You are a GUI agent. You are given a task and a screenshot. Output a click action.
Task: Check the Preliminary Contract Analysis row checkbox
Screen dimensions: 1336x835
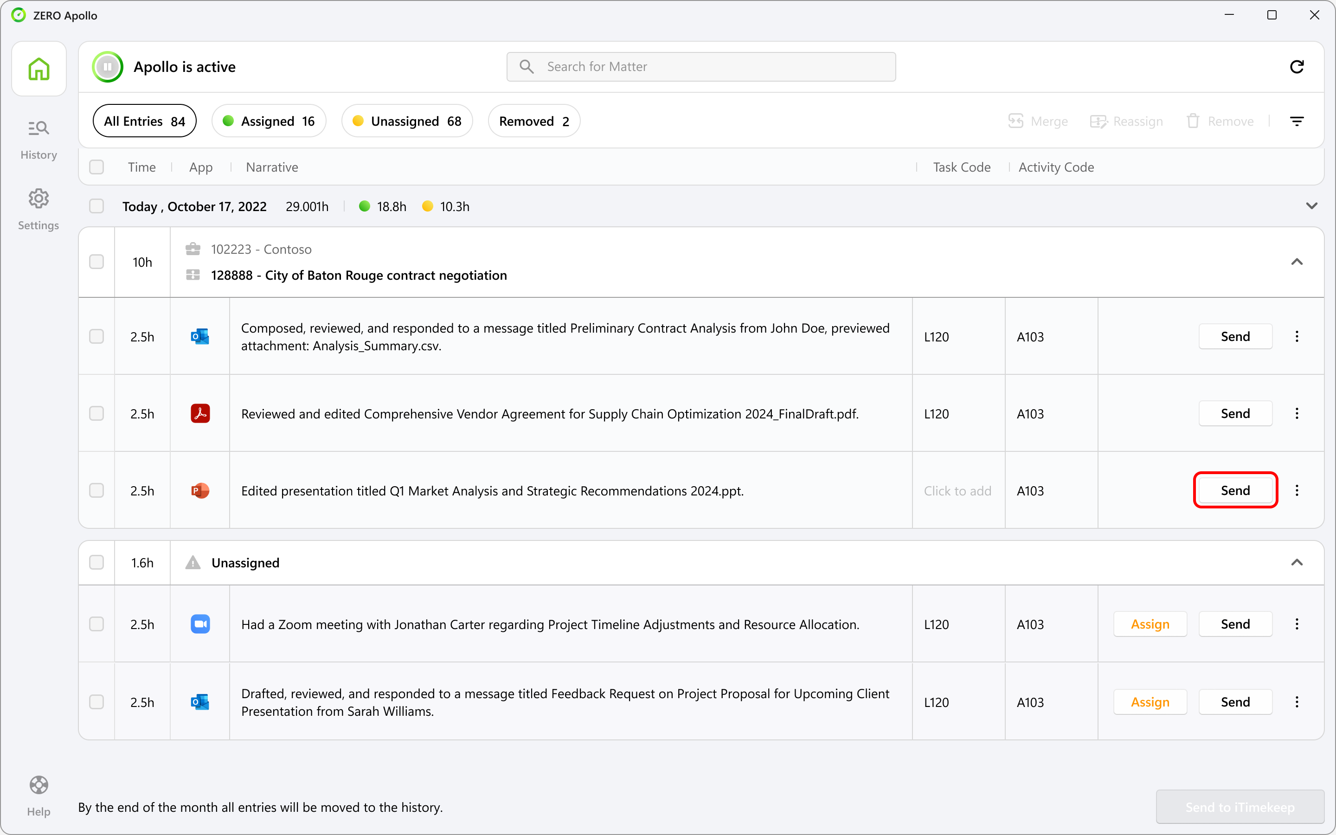point(96,336)
